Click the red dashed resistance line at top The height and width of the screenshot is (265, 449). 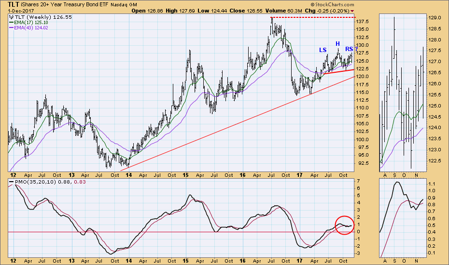tap(314, 17)
